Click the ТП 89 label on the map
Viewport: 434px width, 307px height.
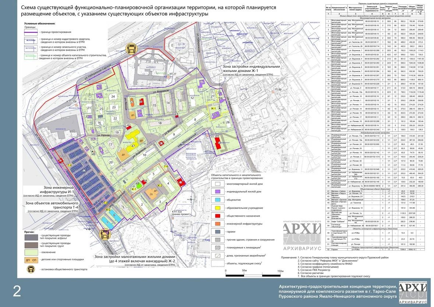[277, 90]
